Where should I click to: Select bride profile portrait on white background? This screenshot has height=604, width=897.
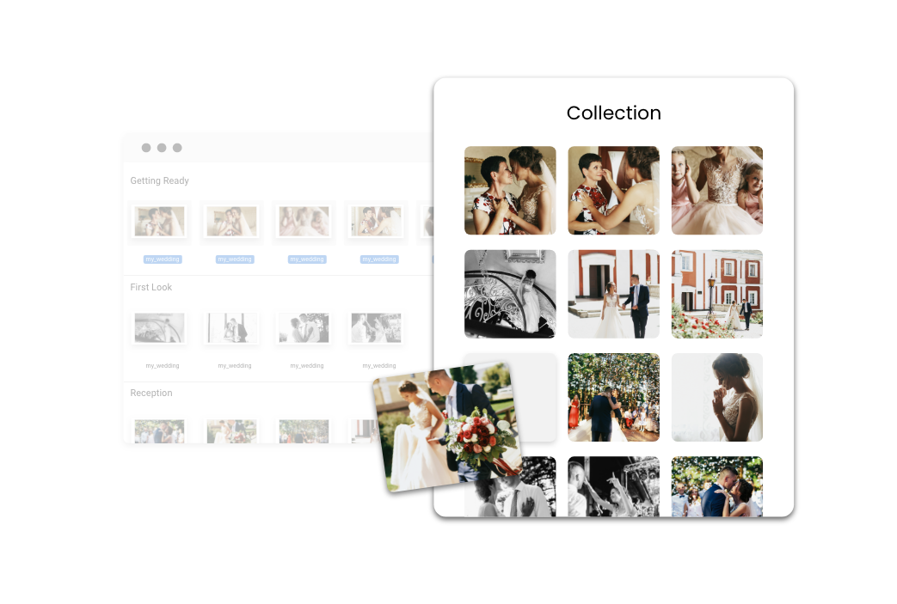click(716, 397)
